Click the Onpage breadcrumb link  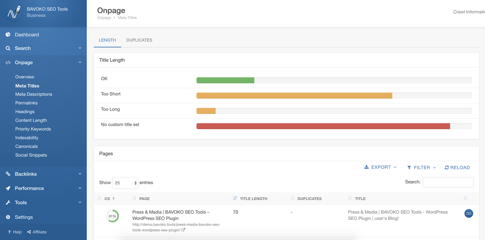pyautogui.click(x=104, y=18)
